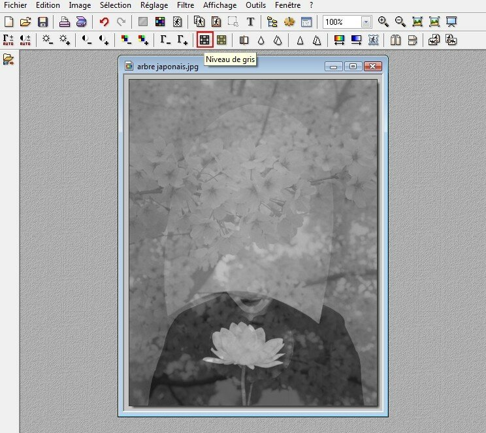Expand the 100% zoom dropdown arrow
This screenshot has height=433, width=486.
pos(366,22)
